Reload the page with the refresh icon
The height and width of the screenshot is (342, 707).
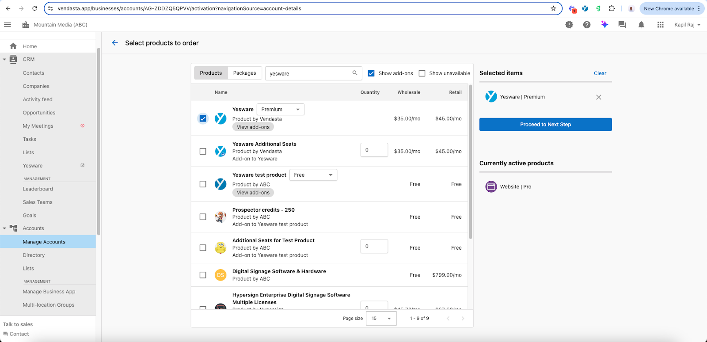[34, 8]
